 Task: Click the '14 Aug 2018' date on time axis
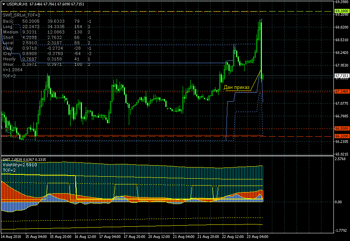pos(12,236)
